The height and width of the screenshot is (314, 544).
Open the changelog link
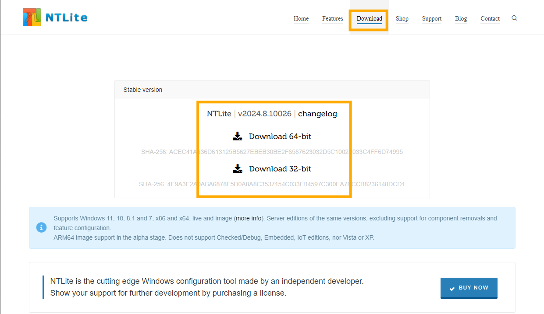click(318, 114)
